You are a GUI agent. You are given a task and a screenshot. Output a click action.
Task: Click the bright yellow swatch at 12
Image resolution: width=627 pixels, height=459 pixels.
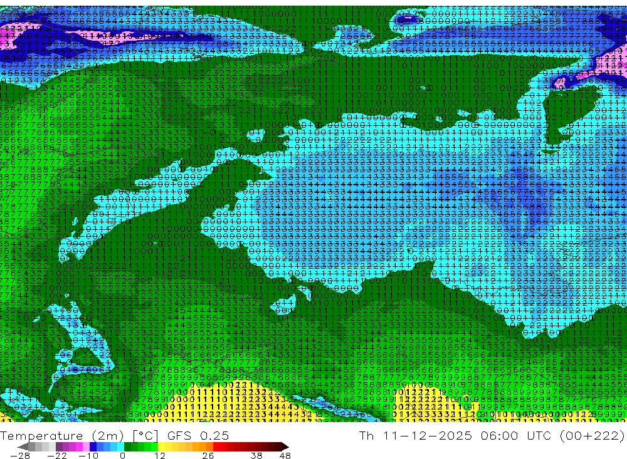click(x=162, y=446)
